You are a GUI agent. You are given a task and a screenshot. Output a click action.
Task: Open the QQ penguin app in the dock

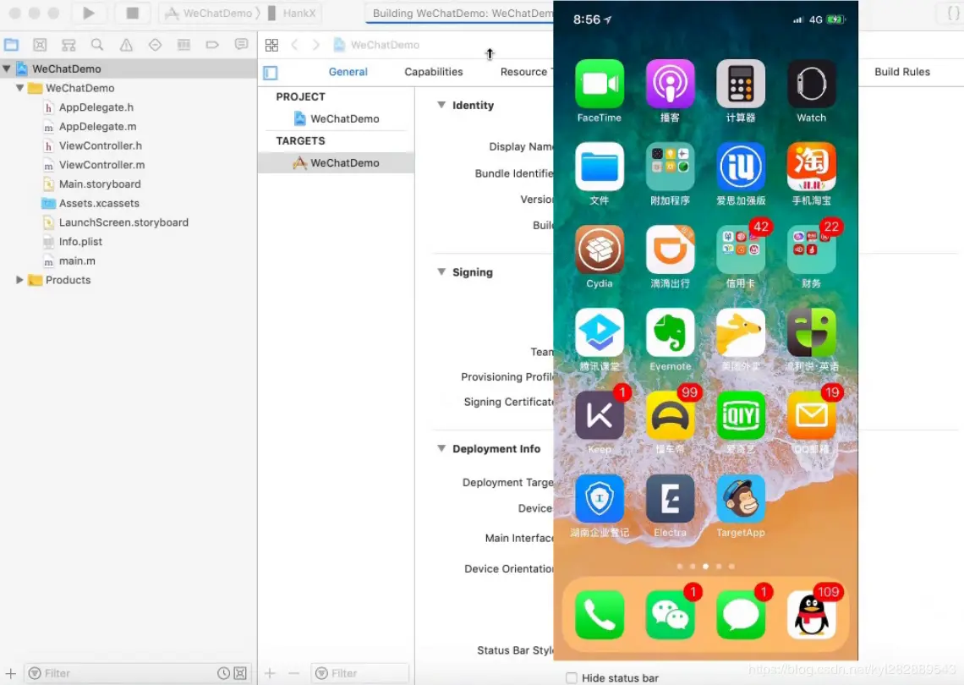tap(812, 615)
